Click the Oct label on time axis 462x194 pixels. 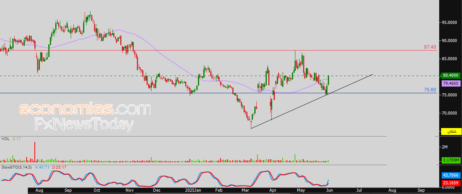[x=97, y=191]
